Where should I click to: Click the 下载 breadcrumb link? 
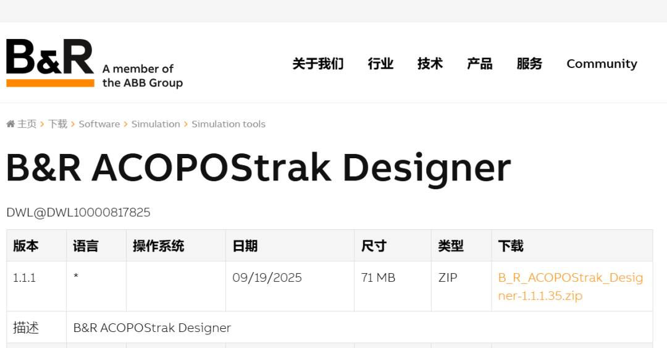click(x=58, y=124)
